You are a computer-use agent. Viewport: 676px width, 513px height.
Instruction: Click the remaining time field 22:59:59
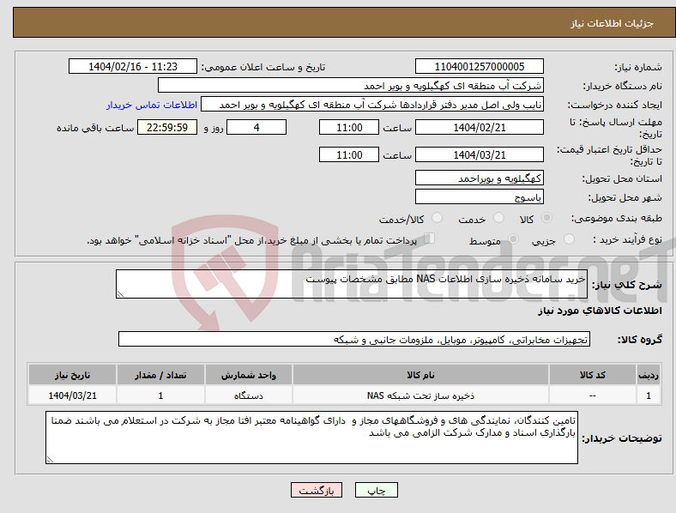click(x=167, y=127)
